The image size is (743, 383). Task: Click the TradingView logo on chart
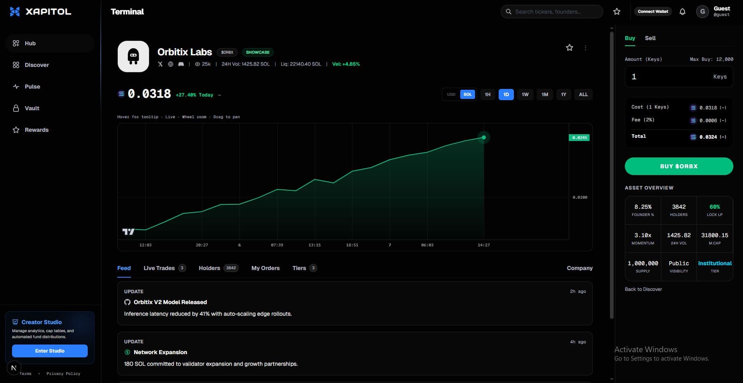pos(128,232)
